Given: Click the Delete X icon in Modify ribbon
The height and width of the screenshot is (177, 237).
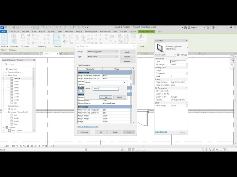Looking at the screenshot, I should (96, 43).
